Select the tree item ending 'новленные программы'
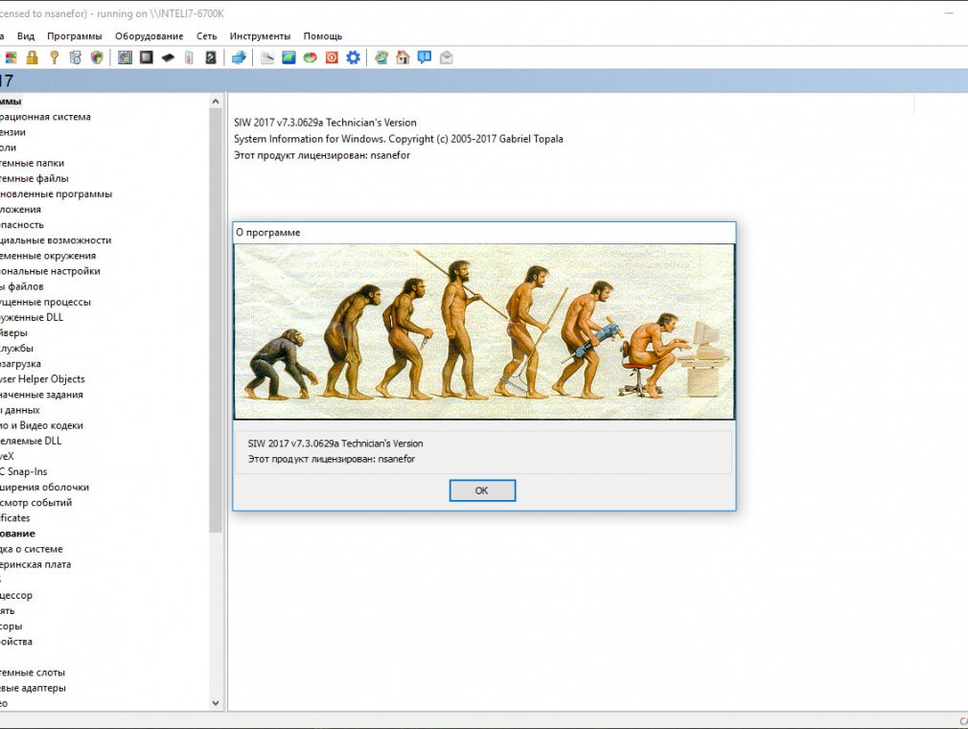The height and width of the screenshot is (729, 968). coord(57,194)
